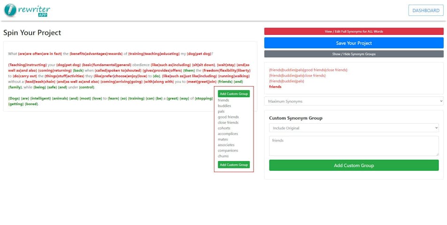
Task: Select 'buddies' from the synonym popup list
Action: pyautogui.click(x=224, y=106)
